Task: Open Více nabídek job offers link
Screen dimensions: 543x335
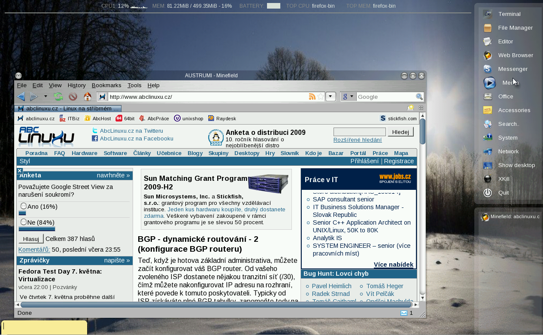Action: 394,265
